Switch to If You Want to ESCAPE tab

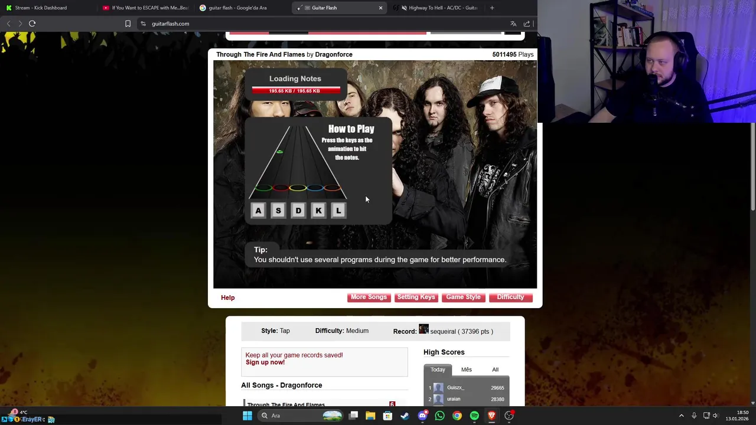[145, 8]
